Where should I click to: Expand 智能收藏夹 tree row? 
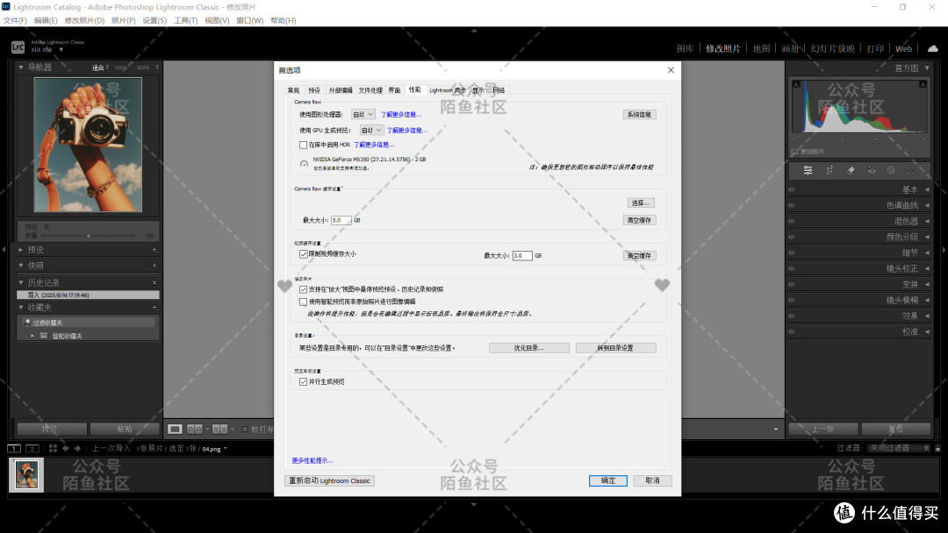(32, 337)
